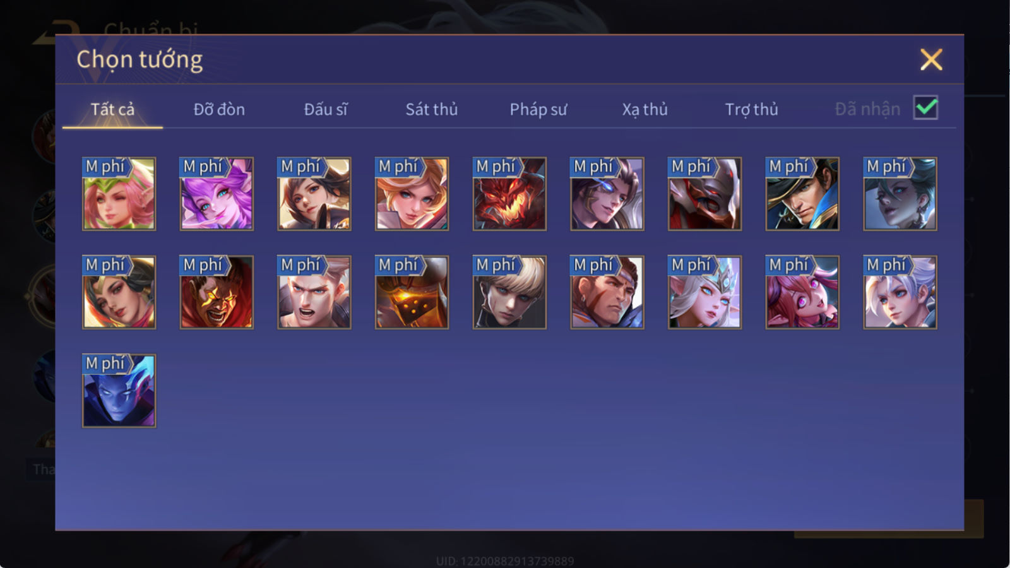Switch to the Đỡ đòn tab

[219, 109]
